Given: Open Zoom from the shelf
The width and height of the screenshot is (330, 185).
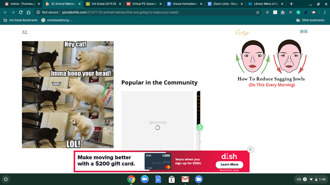Looking at the screenshot, I should (x=145, y=179).
